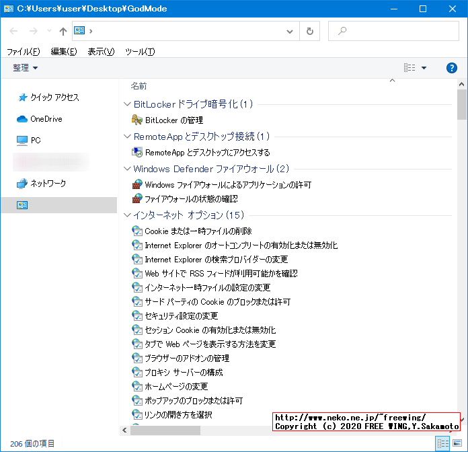The width and height of the screenshot is (468, 452).
Task: Collapse the インターネット オプション group
Action: click(x=127, y=215)
